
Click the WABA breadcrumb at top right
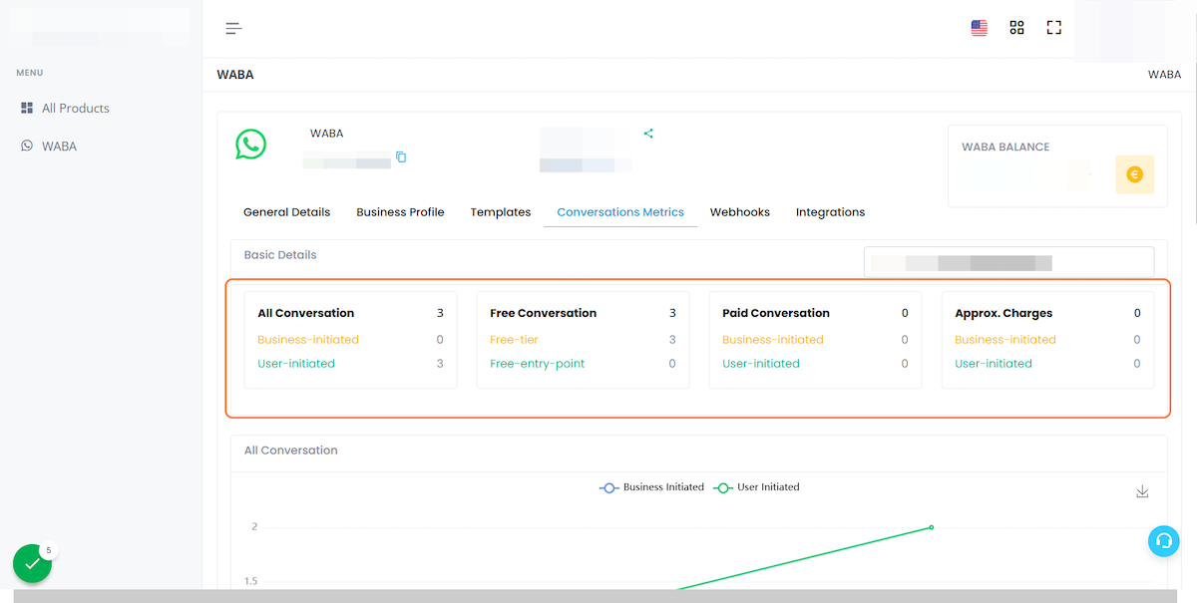tap(1164, 75)
